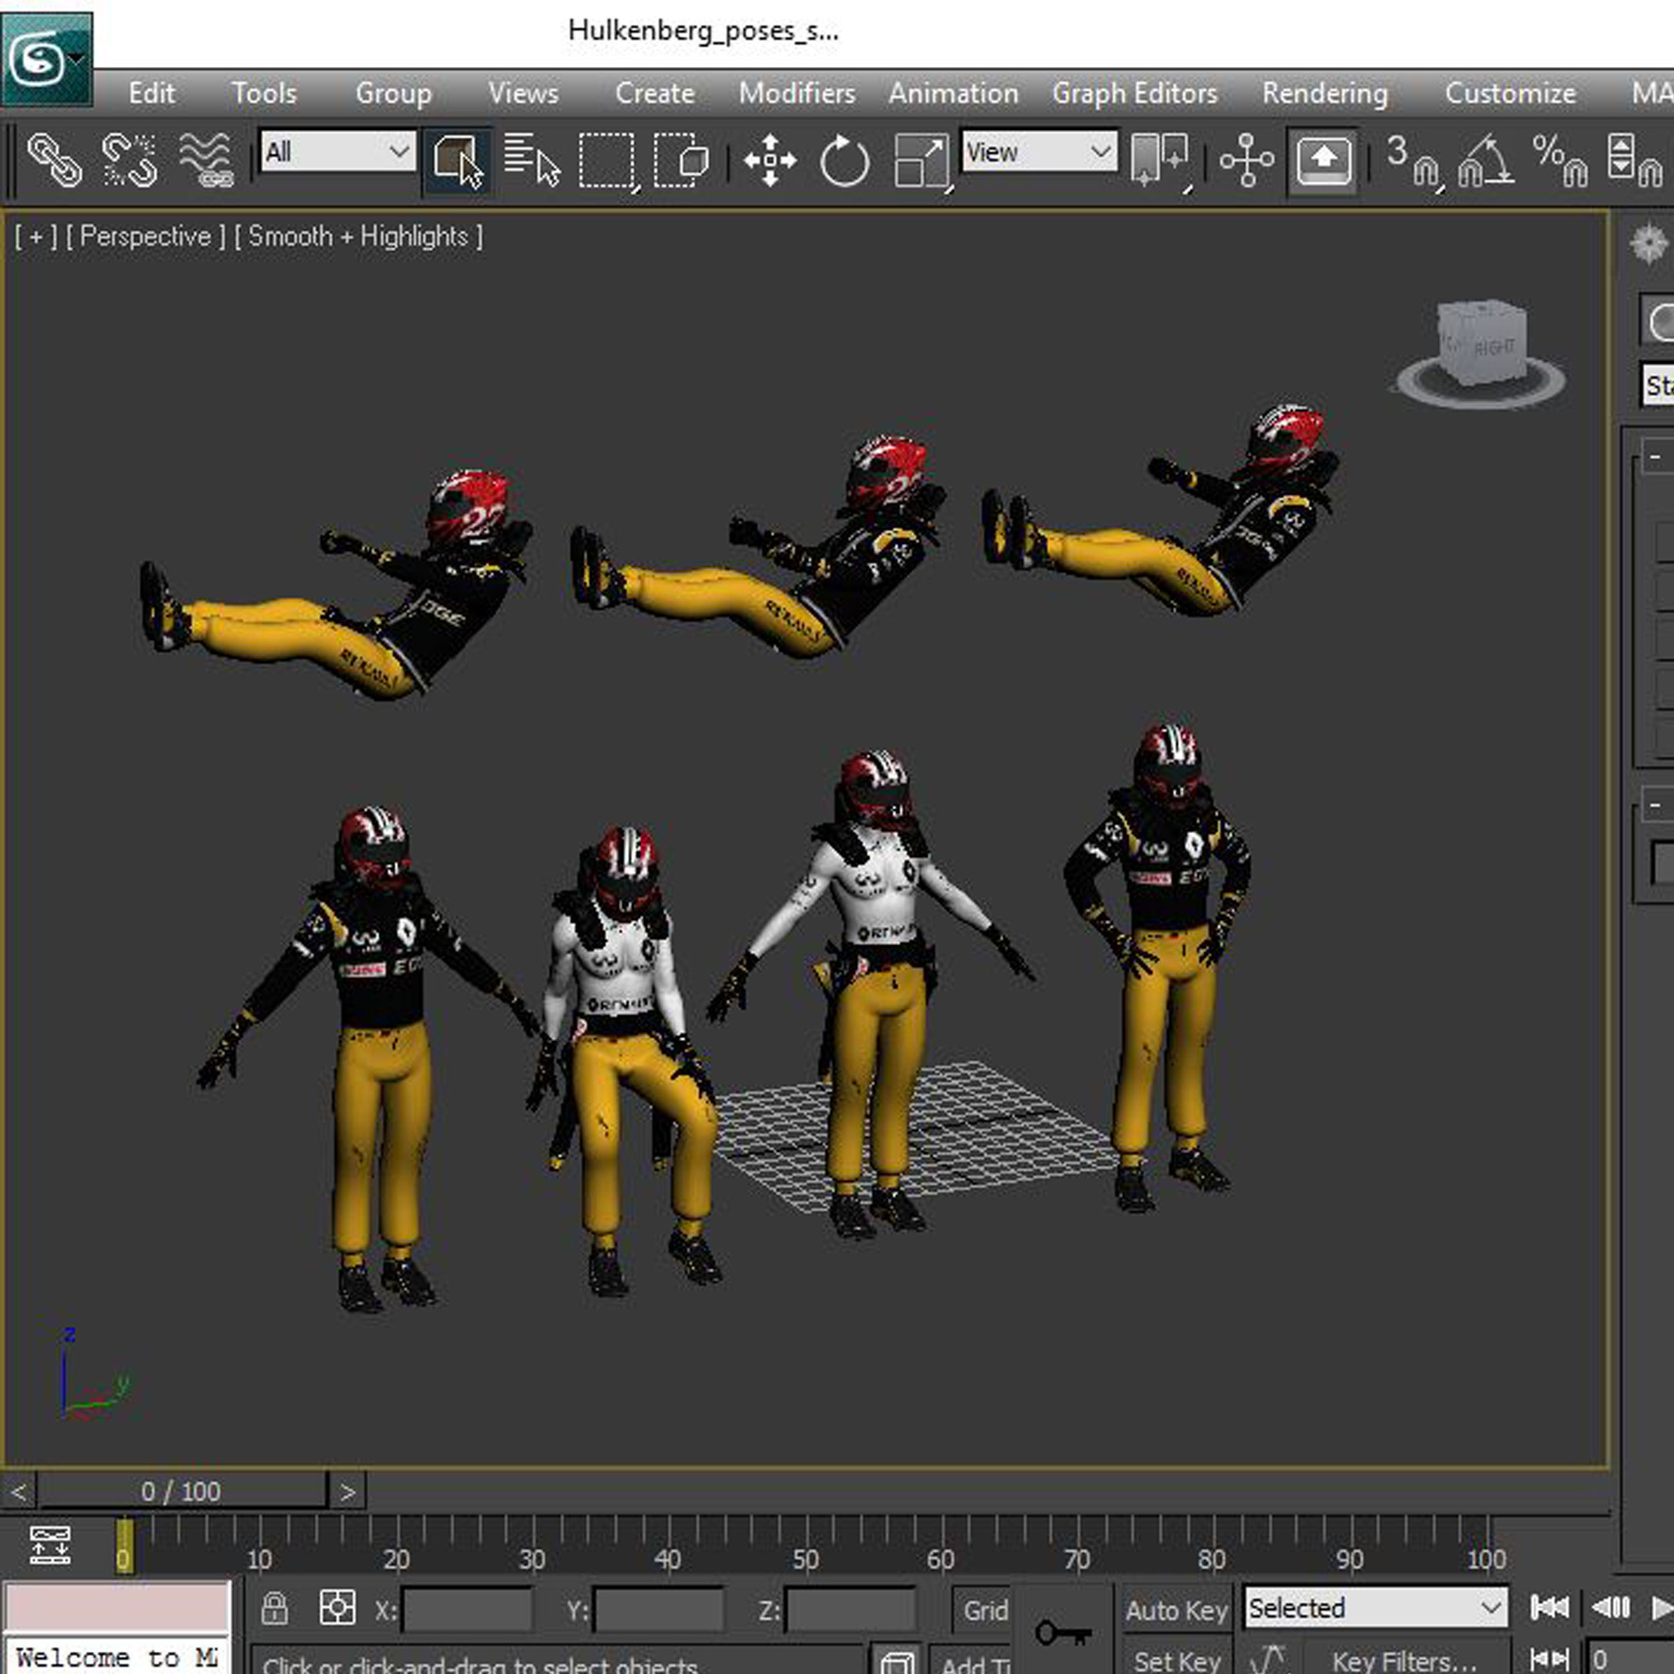This screenshot has height=1674, width=1674.
Task: Select the Link tool
Action: tap(54, 160)
